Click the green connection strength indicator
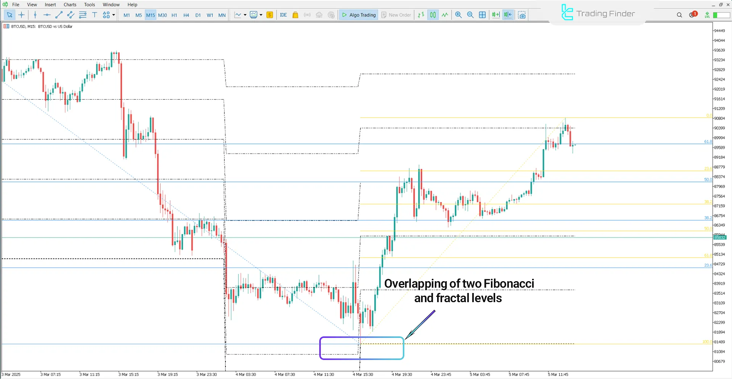Image resolution: width=732 pixels, height=379 pixels. 721,15
